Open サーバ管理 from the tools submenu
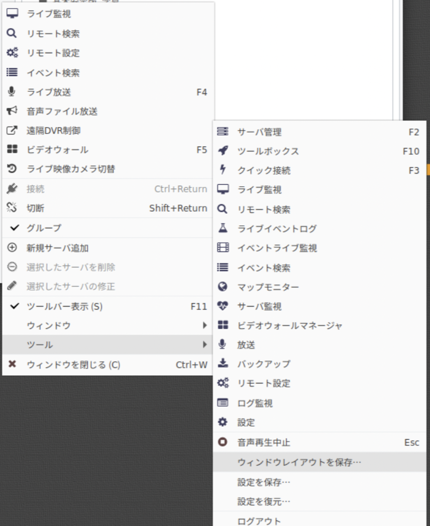Viewport: 430px width, 526px height. tap(259, 132)
